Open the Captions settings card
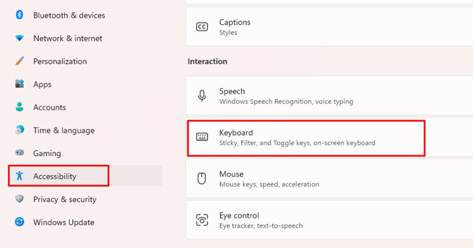The height and width of the screenshot is (248, 473). pyautogui.click(x=329, y=27)
